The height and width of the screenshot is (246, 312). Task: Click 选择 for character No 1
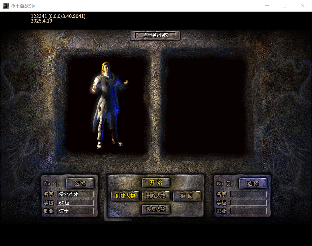click(80, 183)
